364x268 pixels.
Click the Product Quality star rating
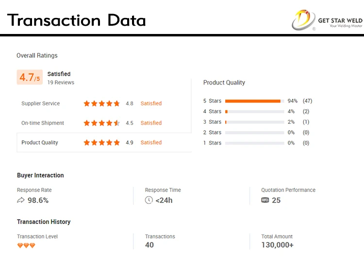(101, 143)
